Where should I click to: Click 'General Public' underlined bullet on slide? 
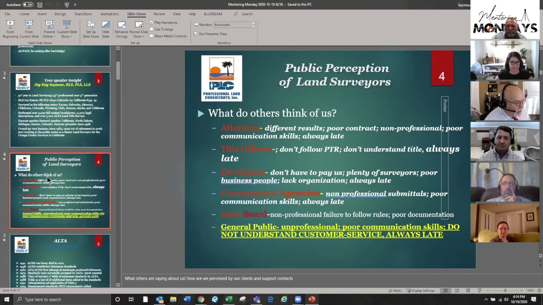point(340,230)
